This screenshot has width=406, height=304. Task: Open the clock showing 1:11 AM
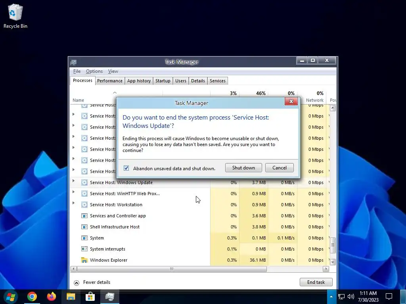[x=368, y=296]
